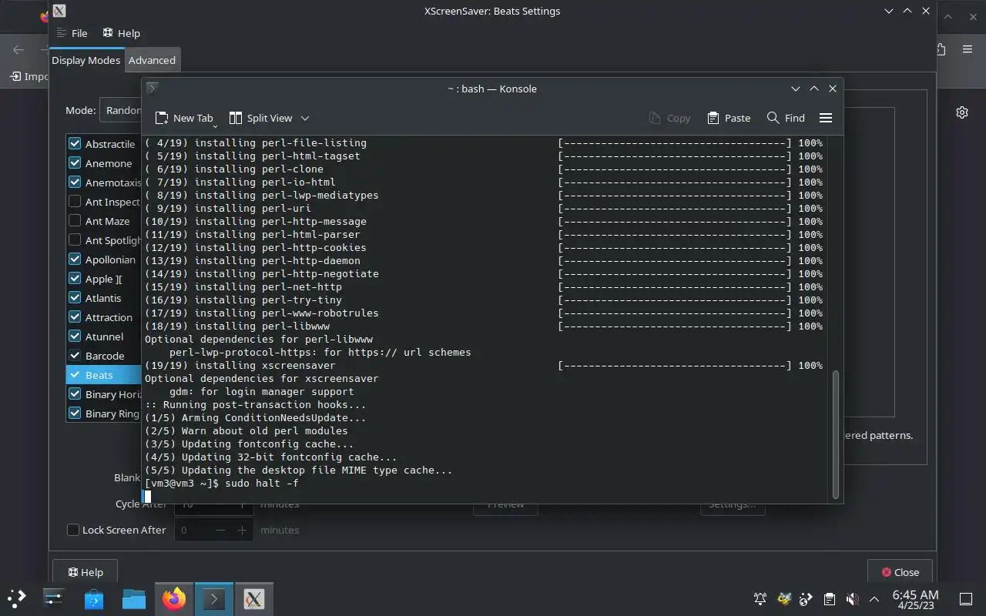
Task: Click the Firefox back arrow
Action: pyautogui.click(x=18, y=49)
